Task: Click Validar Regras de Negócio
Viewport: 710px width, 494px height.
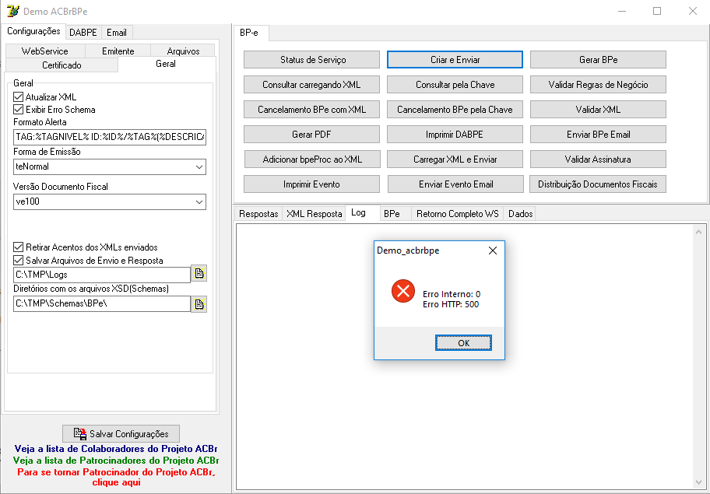Action: (598, 85)
